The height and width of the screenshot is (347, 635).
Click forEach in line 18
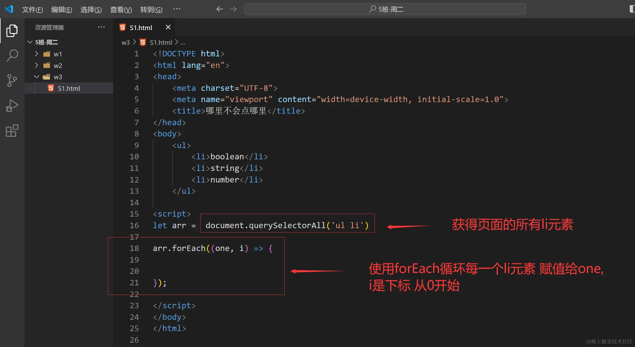189,248
